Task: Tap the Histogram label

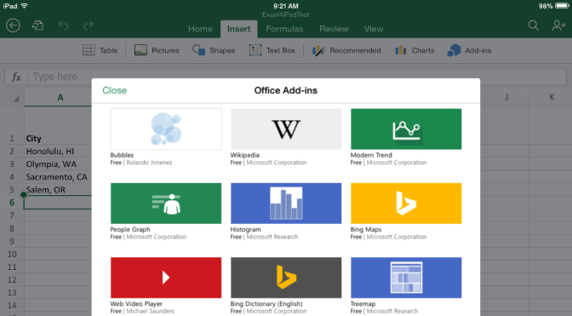Action: click(245, 229)
